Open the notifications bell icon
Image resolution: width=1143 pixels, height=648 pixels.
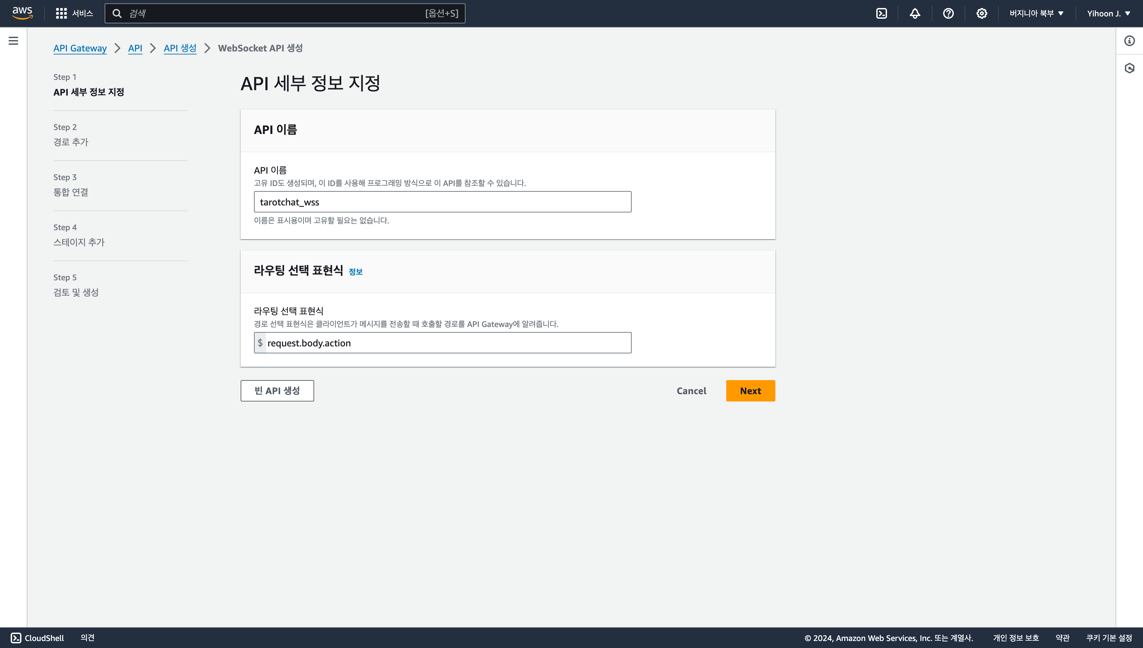tap(915, 13)
